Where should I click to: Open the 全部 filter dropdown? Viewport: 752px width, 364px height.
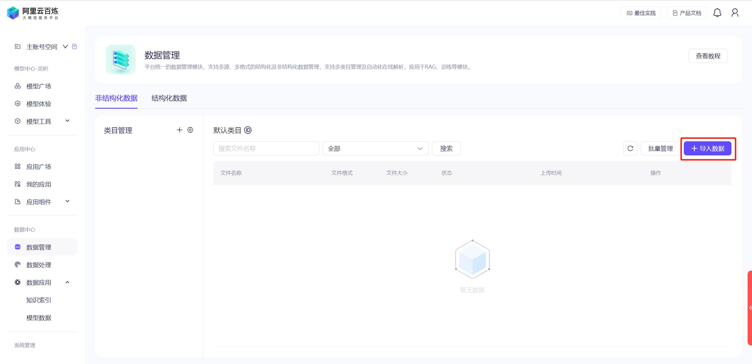tap(375, 148)
